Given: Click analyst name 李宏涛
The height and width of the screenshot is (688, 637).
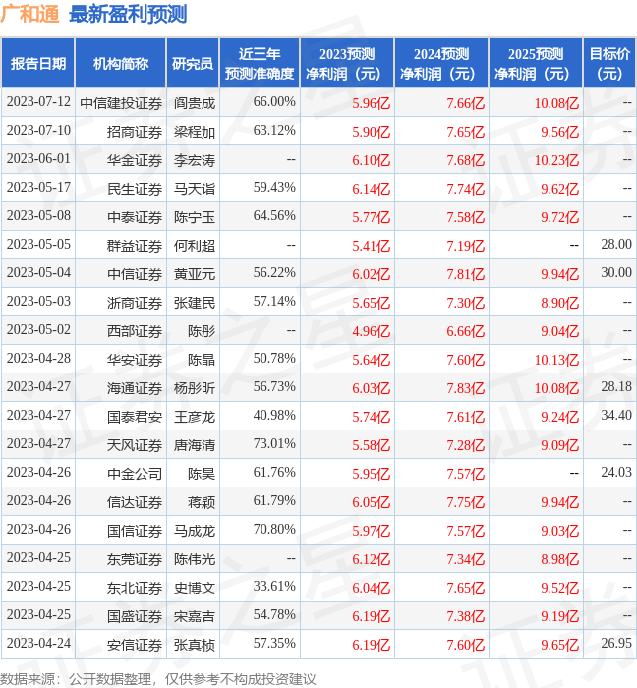Looking at the screenshot, I should coord(195,160).
